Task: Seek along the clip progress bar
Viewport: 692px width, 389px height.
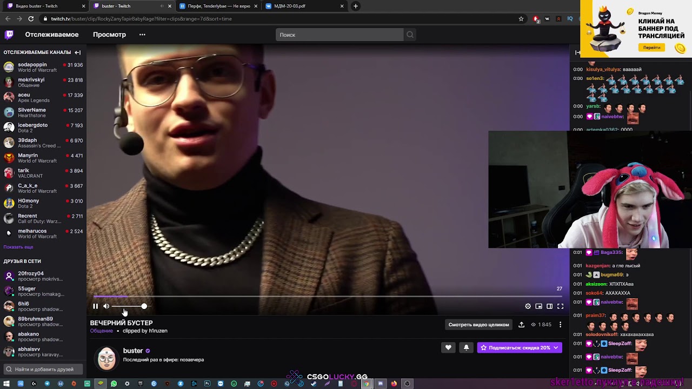Action: [328, 297]
